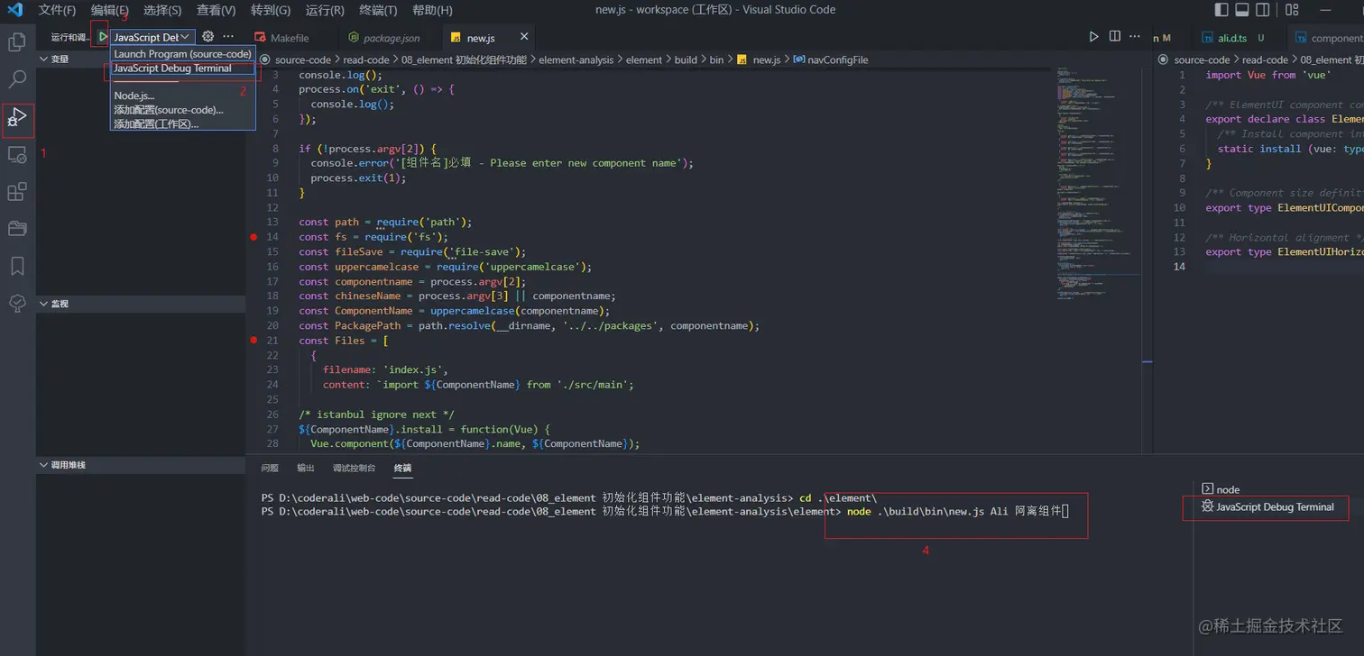Click the green Start Debugging play button
1364x656 pixels.
tap(103, 37)
